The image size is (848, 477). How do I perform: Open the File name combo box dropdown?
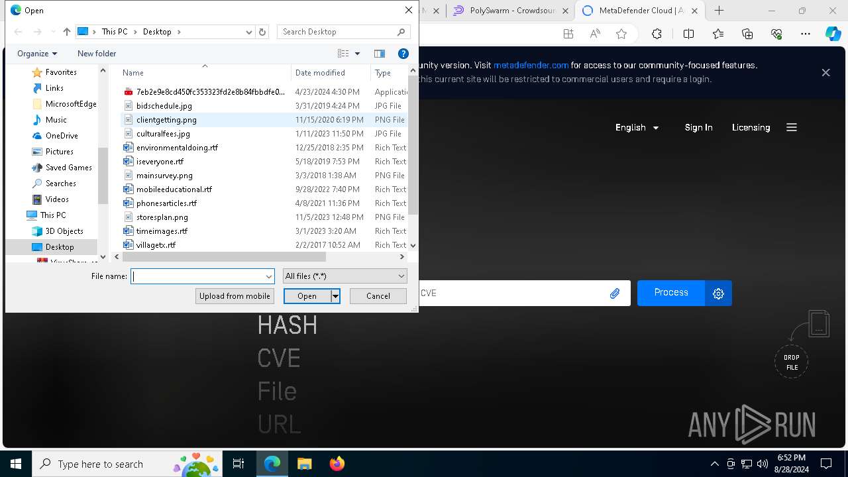269,276
